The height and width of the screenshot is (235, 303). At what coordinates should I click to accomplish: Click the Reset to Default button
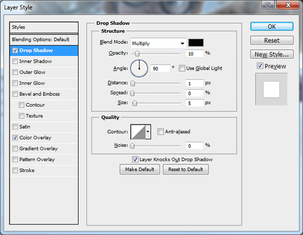point(185,169)
